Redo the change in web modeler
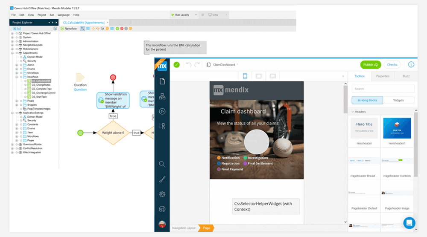This screenshot has height=237, width=427. coord(197,65)
